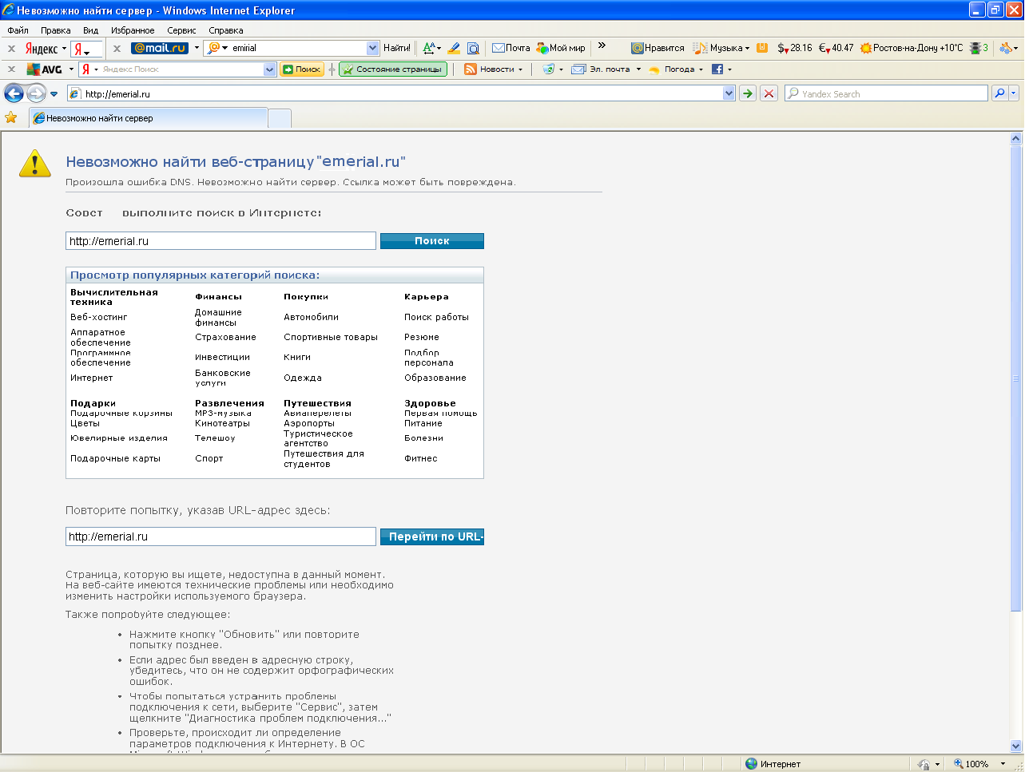1025x772 pixels.
Task: Close the AVG toolbar with its X
Action: click(11, 69)
